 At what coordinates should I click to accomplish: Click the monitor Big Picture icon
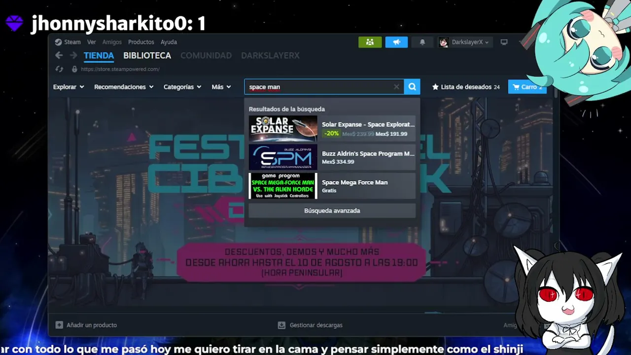click(504, 42)
